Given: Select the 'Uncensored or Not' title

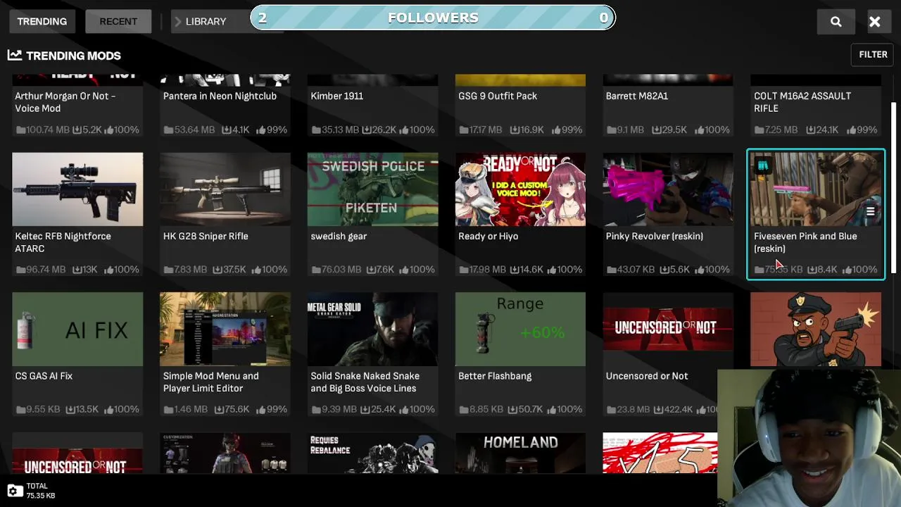Looking at the screenshot, I should [647, 376].
